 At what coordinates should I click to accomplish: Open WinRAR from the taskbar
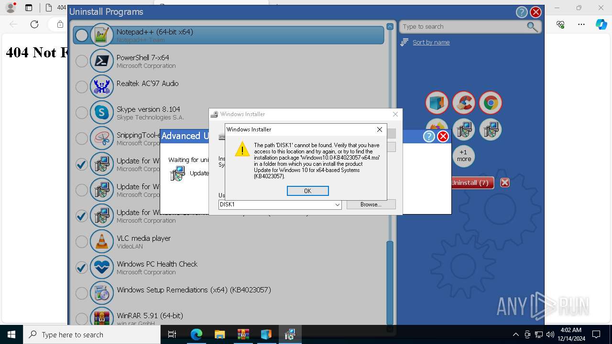click(x=243, y=334)
